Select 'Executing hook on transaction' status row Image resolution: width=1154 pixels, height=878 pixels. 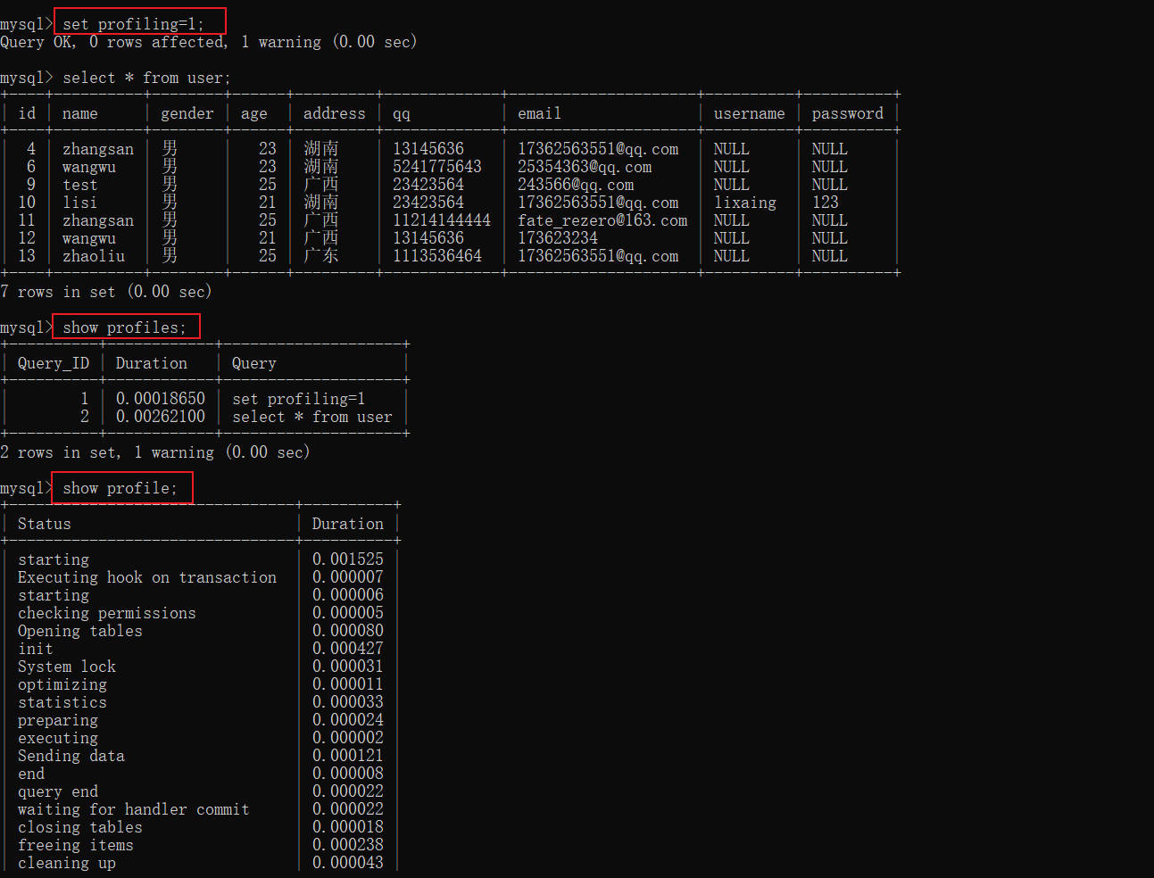(x=147, y=577)
